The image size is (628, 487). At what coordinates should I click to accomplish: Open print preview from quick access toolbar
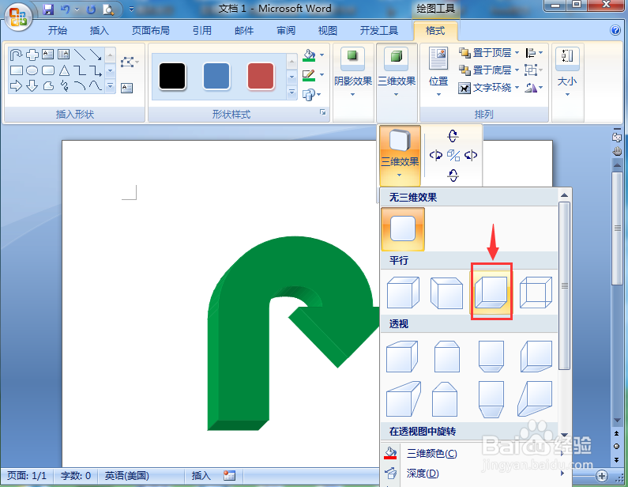pyautogui.click(x=108, y=9)
